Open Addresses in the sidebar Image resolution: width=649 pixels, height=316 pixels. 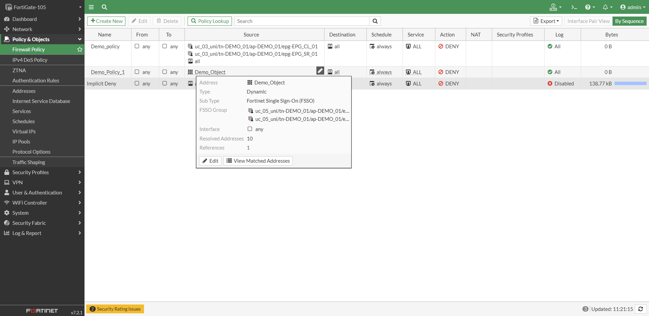pyautogui.click(x=24, y=91)
